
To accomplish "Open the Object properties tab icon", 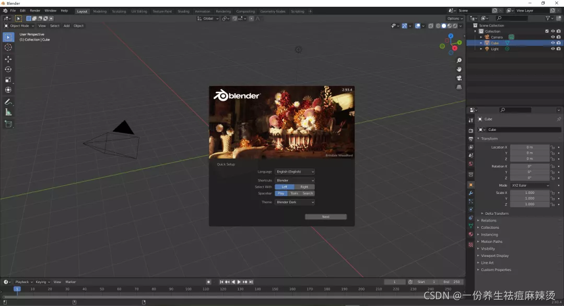I will [471, 185].
